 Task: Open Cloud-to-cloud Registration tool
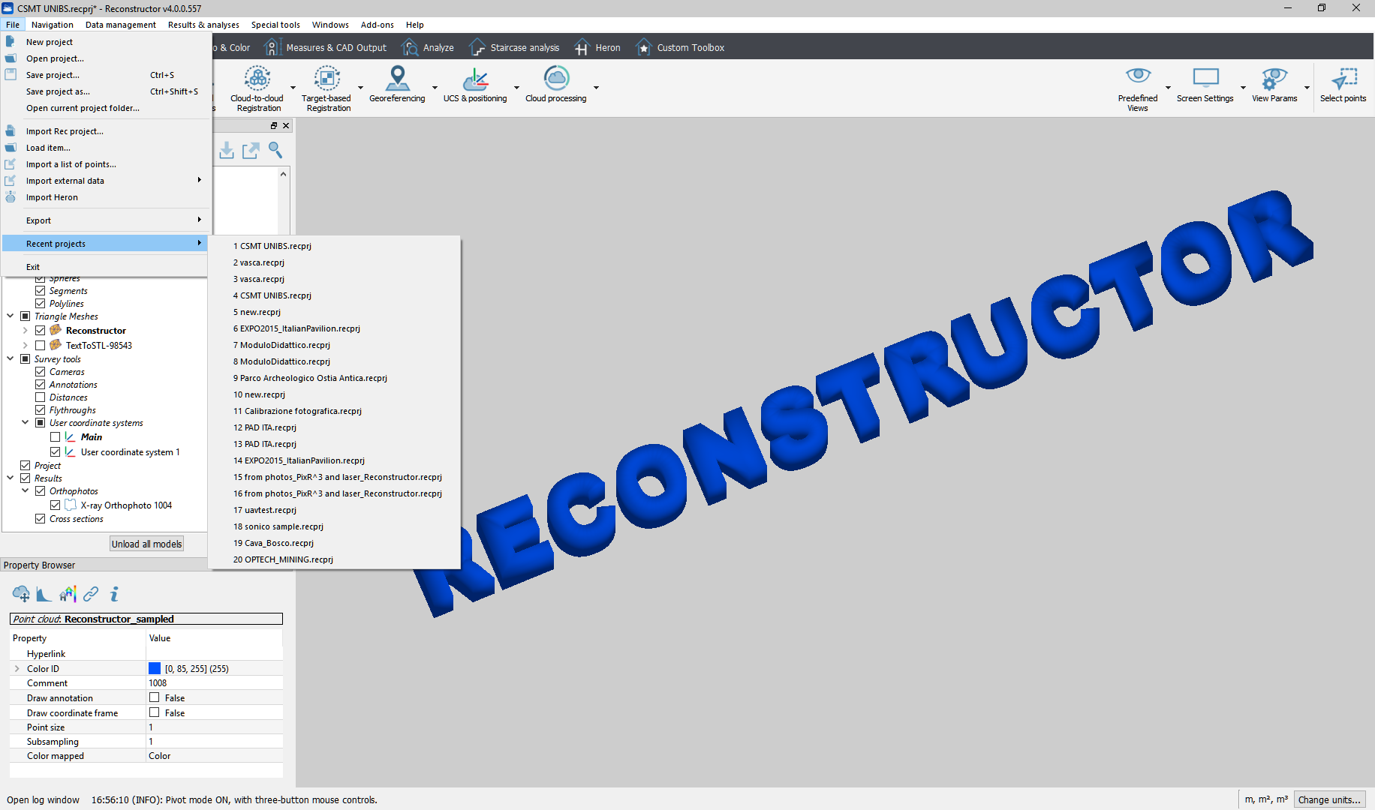pos(257,88)
